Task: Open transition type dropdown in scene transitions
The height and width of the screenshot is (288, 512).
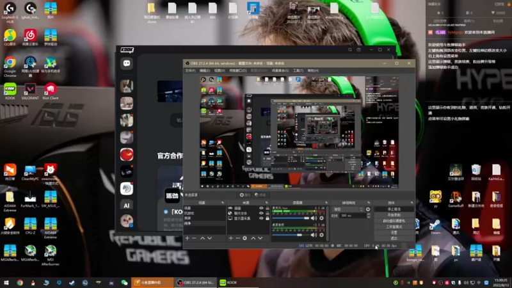Action: [348, 209]
